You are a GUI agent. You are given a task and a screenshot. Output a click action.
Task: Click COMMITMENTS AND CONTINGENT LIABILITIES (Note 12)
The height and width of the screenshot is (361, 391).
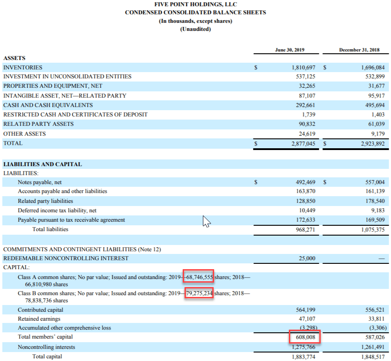(82, 249)
